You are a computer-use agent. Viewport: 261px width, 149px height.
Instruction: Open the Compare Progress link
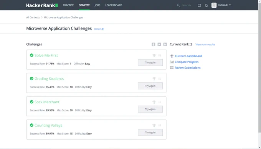coord(187,62)
